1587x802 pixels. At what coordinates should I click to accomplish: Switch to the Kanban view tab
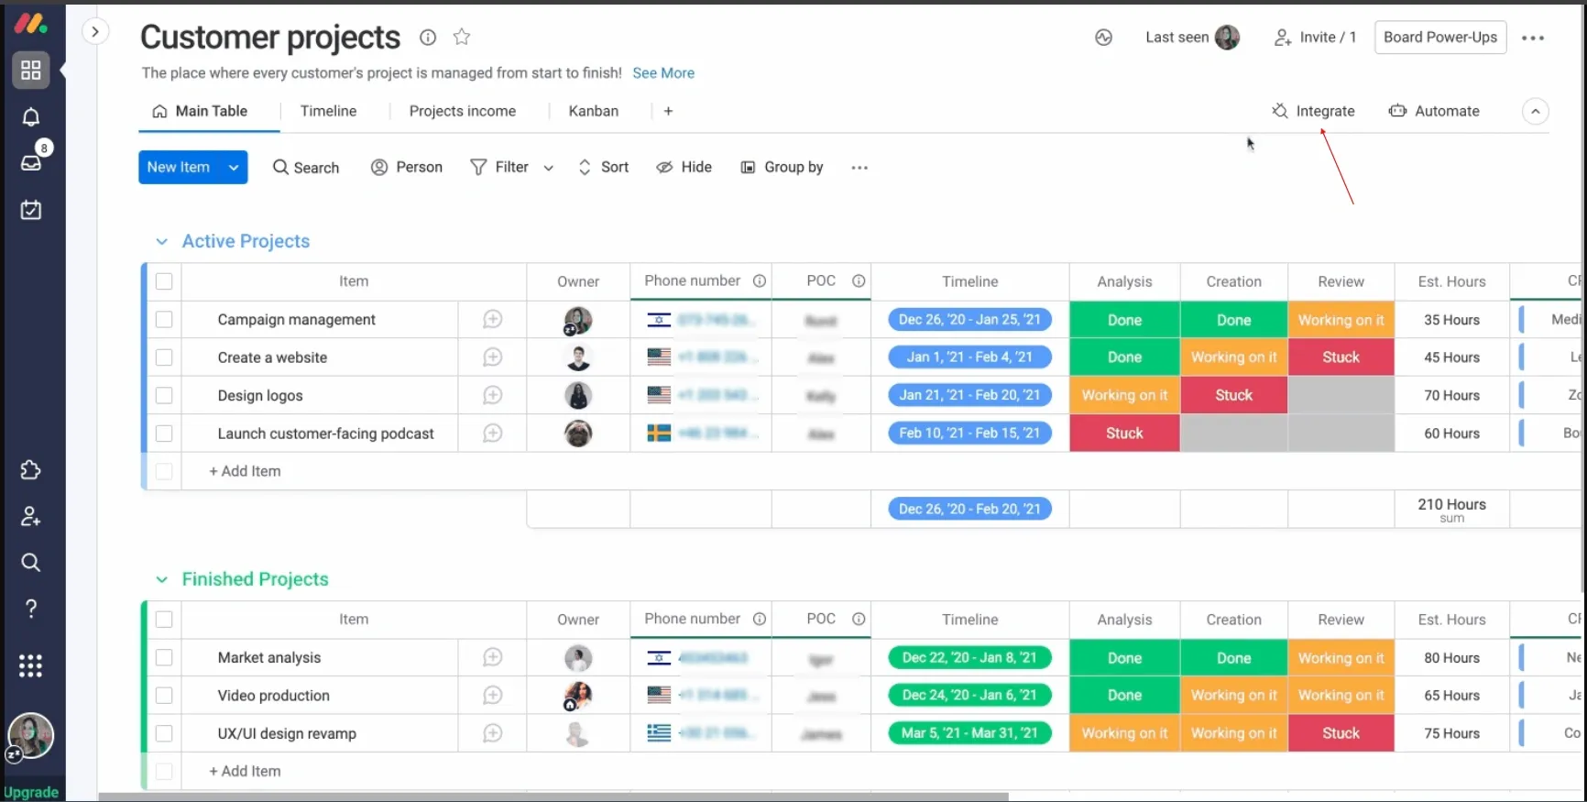[x=593, y=111]
